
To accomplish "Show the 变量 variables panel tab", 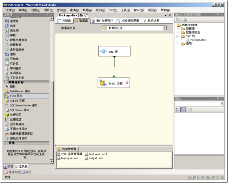I will (x=8, y=167).
